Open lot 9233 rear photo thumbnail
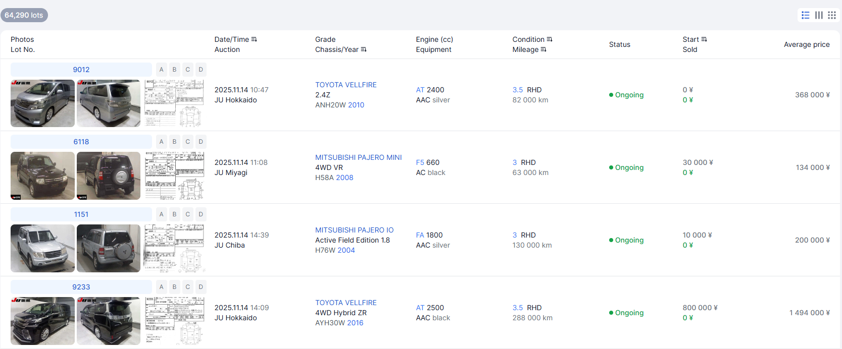Image resolution: width=842 pixels, height=349 pixels. [x=109, y=321]
